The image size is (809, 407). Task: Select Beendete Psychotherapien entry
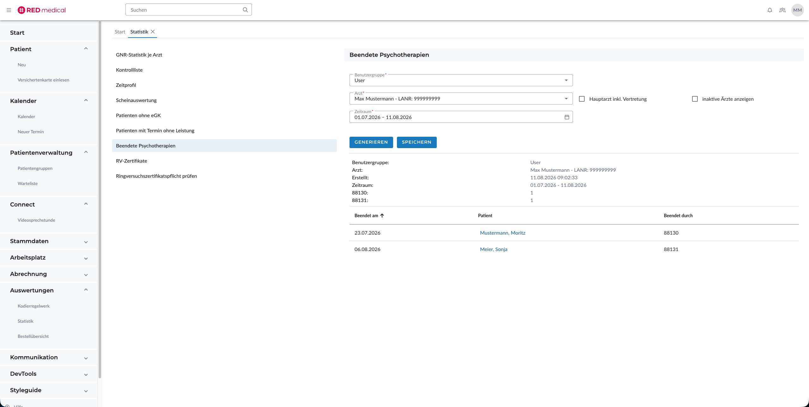click(x=224, y=146)
